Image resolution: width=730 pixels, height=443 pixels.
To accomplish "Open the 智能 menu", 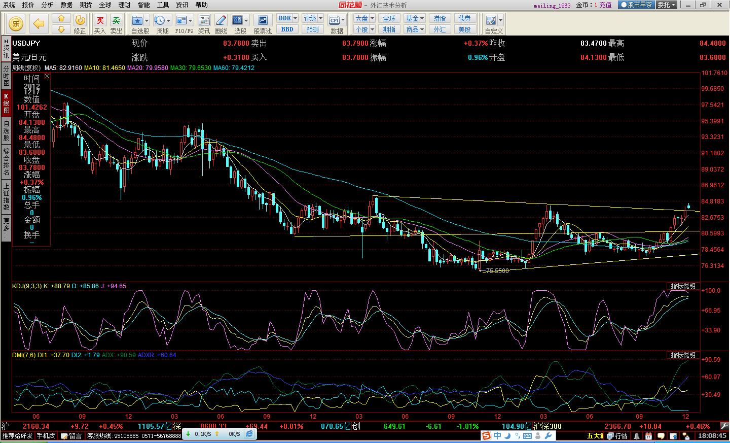I will pyautogui.click(x=143, y=5).
